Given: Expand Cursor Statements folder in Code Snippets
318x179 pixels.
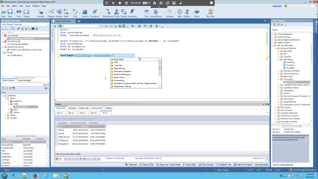Looking at the screenshot, I should (x=273, y=34).
